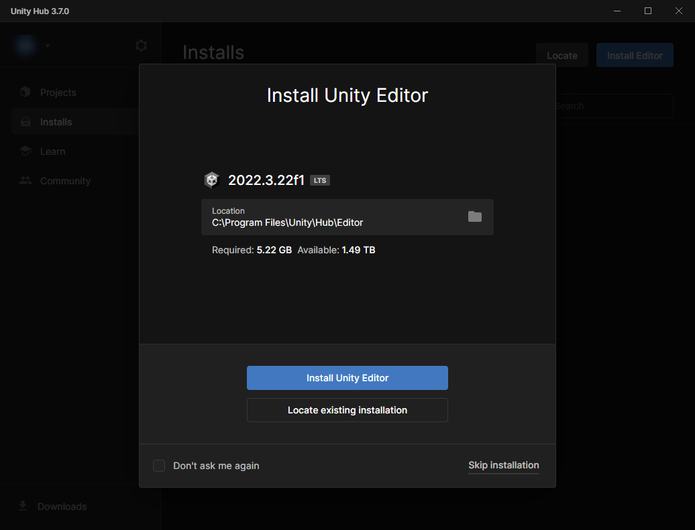
Task: Open folder browser for install location
Action: 475,216
